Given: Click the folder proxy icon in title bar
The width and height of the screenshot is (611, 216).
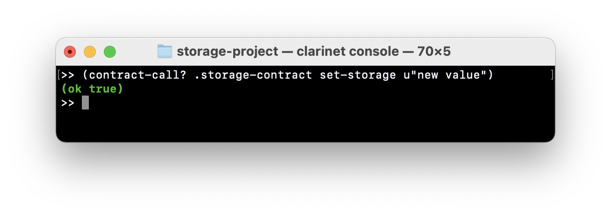Looking at the screenshot, I should [x=165, y=51].
